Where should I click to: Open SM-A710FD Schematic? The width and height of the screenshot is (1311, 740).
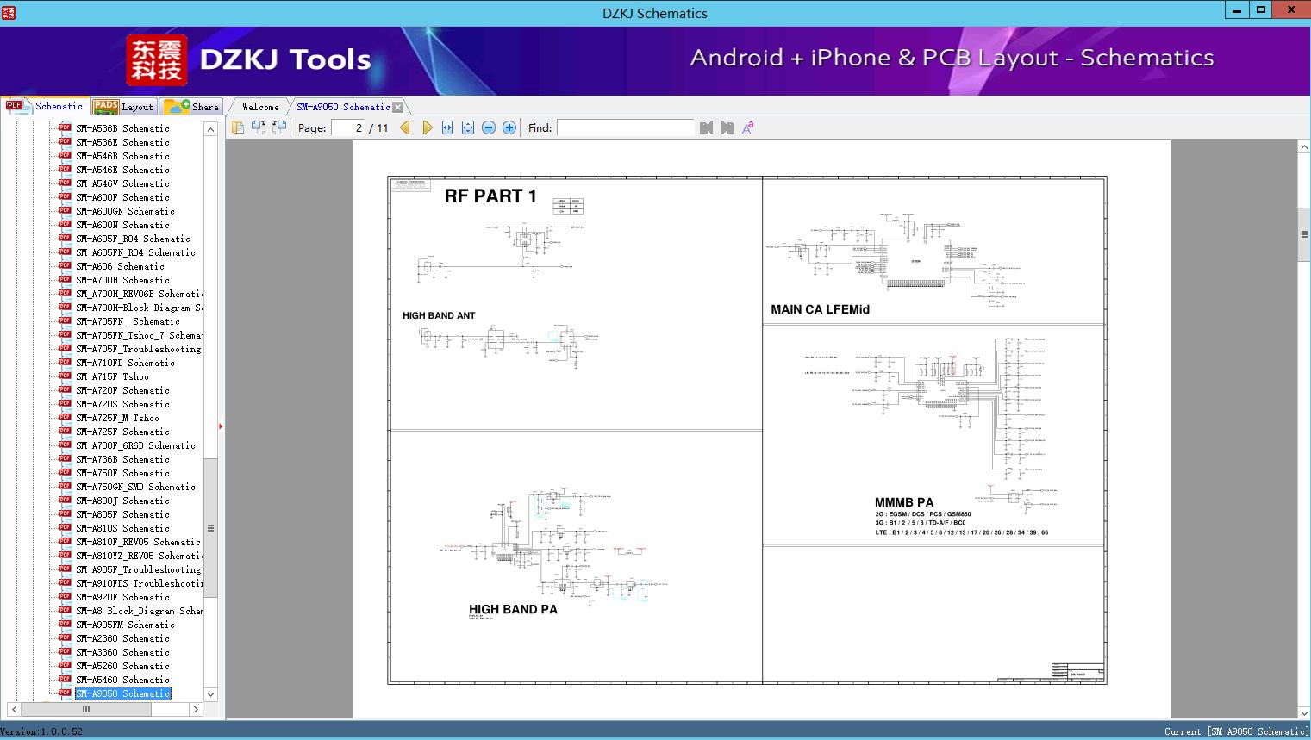click(x=125, y=363)
